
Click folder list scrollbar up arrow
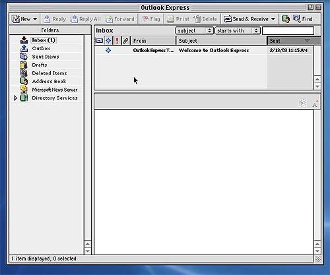pos(88,244)
